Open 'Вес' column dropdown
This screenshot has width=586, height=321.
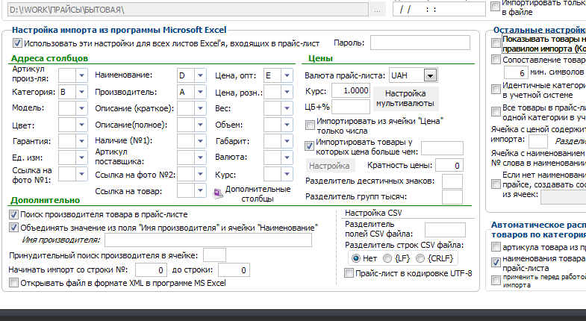tap(287, 108)
